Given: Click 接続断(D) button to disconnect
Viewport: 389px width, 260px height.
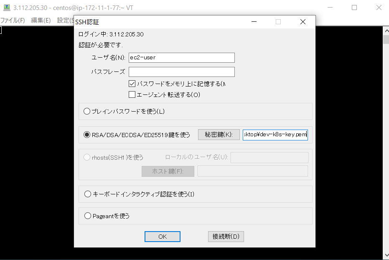Looking at the screenshot, I should click(226, 237).
